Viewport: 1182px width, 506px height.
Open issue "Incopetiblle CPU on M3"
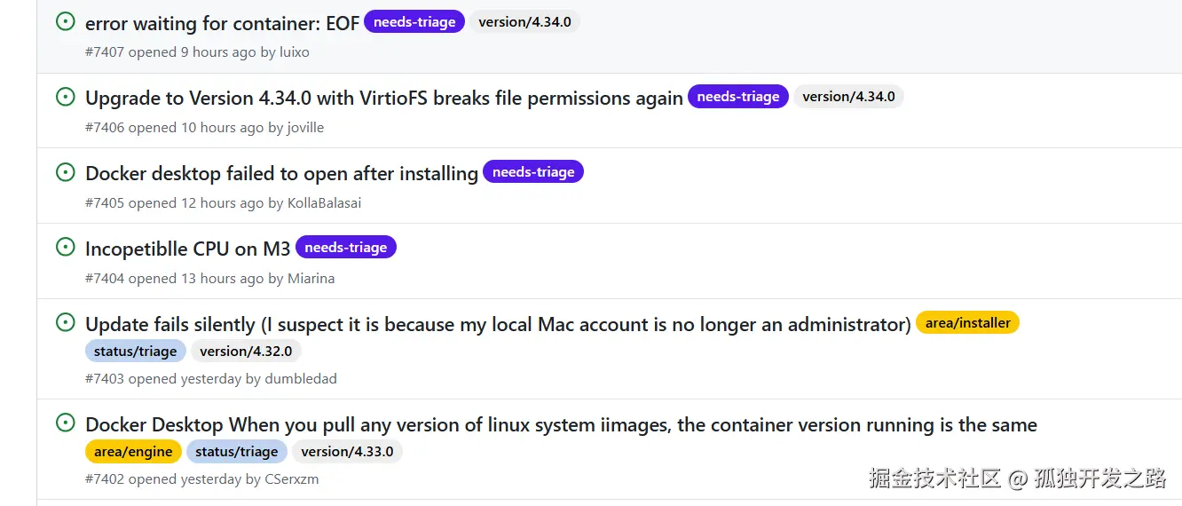[187, 249]
